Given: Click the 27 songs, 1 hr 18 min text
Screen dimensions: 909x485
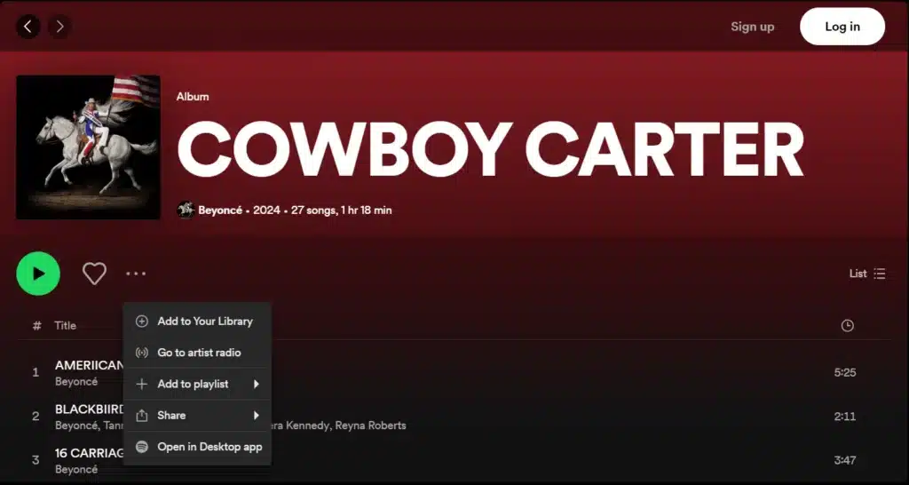Looking at the screenshot, I should (342, 210).
